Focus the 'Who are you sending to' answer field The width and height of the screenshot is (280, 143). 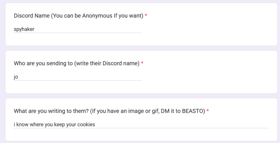(x=77, y=77)
